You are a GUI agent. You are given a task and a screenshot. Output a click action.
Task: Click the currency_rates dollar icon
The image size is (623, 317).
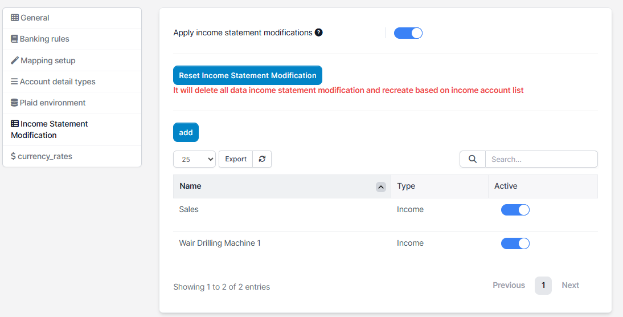click(13, 156)
